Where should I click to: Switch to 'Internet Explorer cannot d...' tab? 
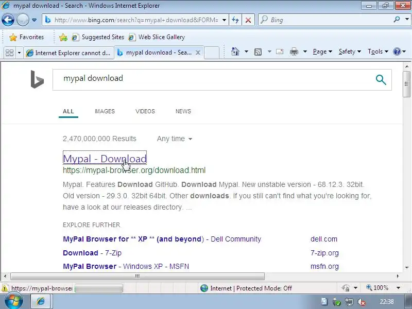point(68,53)
